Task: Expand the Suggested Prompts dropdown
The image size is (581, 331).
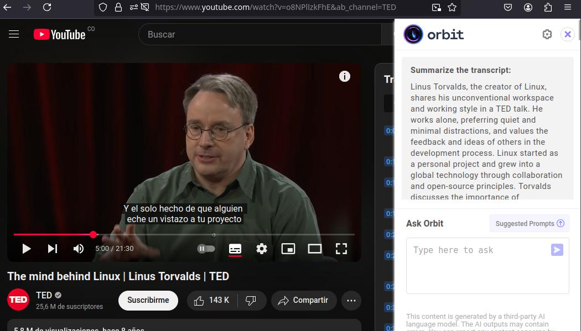Action: pos(530,223)
